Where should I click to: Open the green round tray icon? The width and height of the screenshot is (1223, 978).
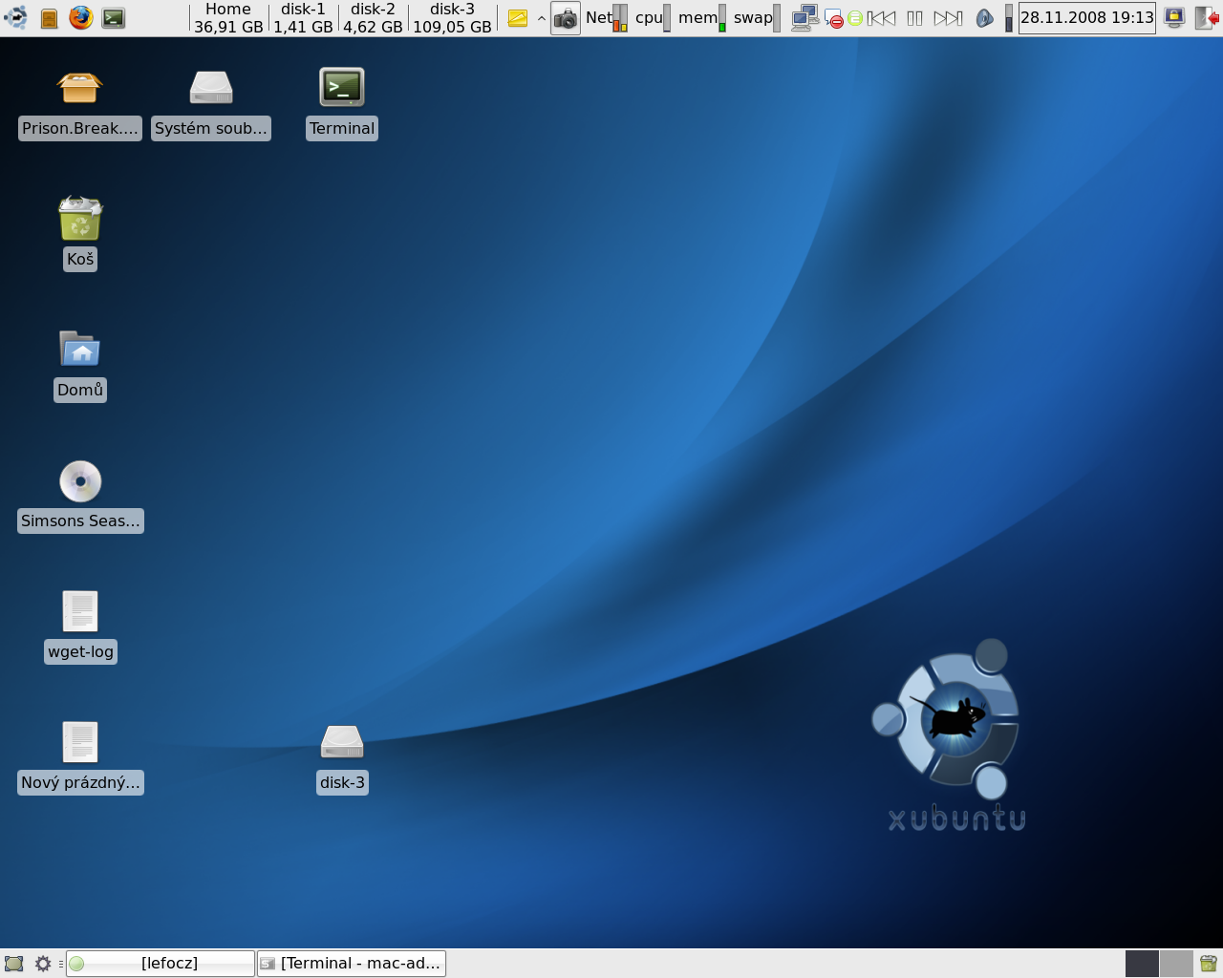[855, 18]
